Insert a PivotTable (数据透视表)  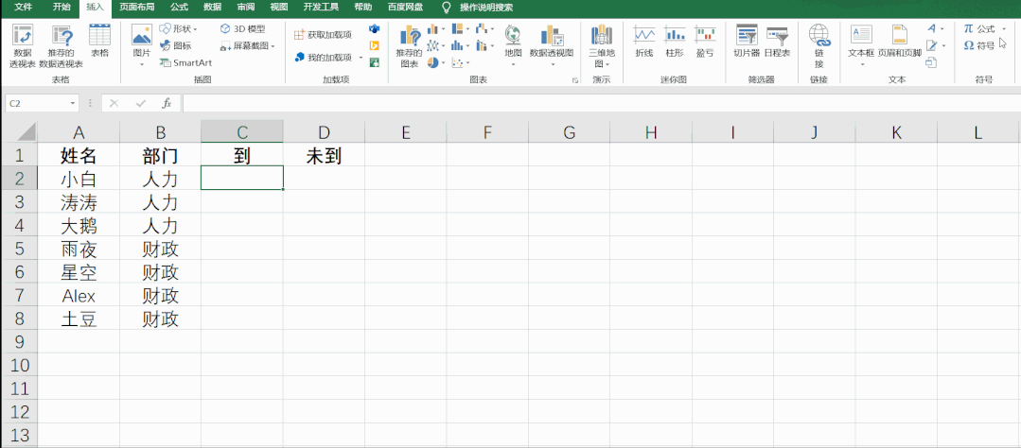click(23, 46)
